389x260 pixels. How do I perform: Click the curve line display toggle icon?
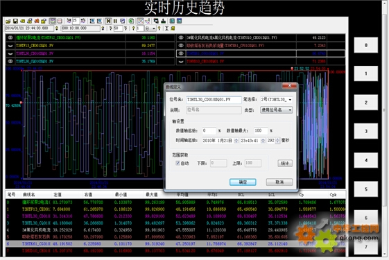point(140,21)
